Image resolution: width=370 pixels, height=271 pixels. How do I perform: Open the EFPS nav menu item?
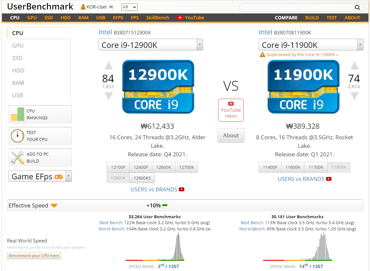(x=118, y=18)
